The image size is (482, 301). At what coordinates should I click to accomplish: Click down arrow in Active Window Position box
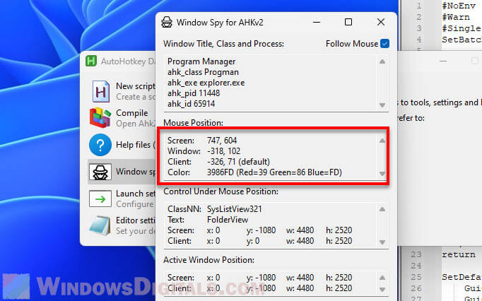click(x=382, y=289)
